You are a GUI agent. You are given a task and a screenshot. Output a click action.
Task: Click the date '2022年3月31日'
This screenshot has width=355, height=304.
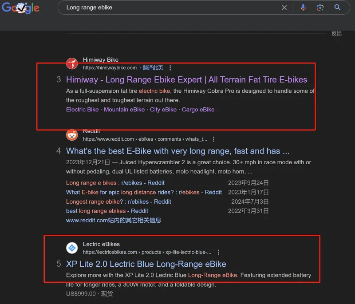[248, 211]
